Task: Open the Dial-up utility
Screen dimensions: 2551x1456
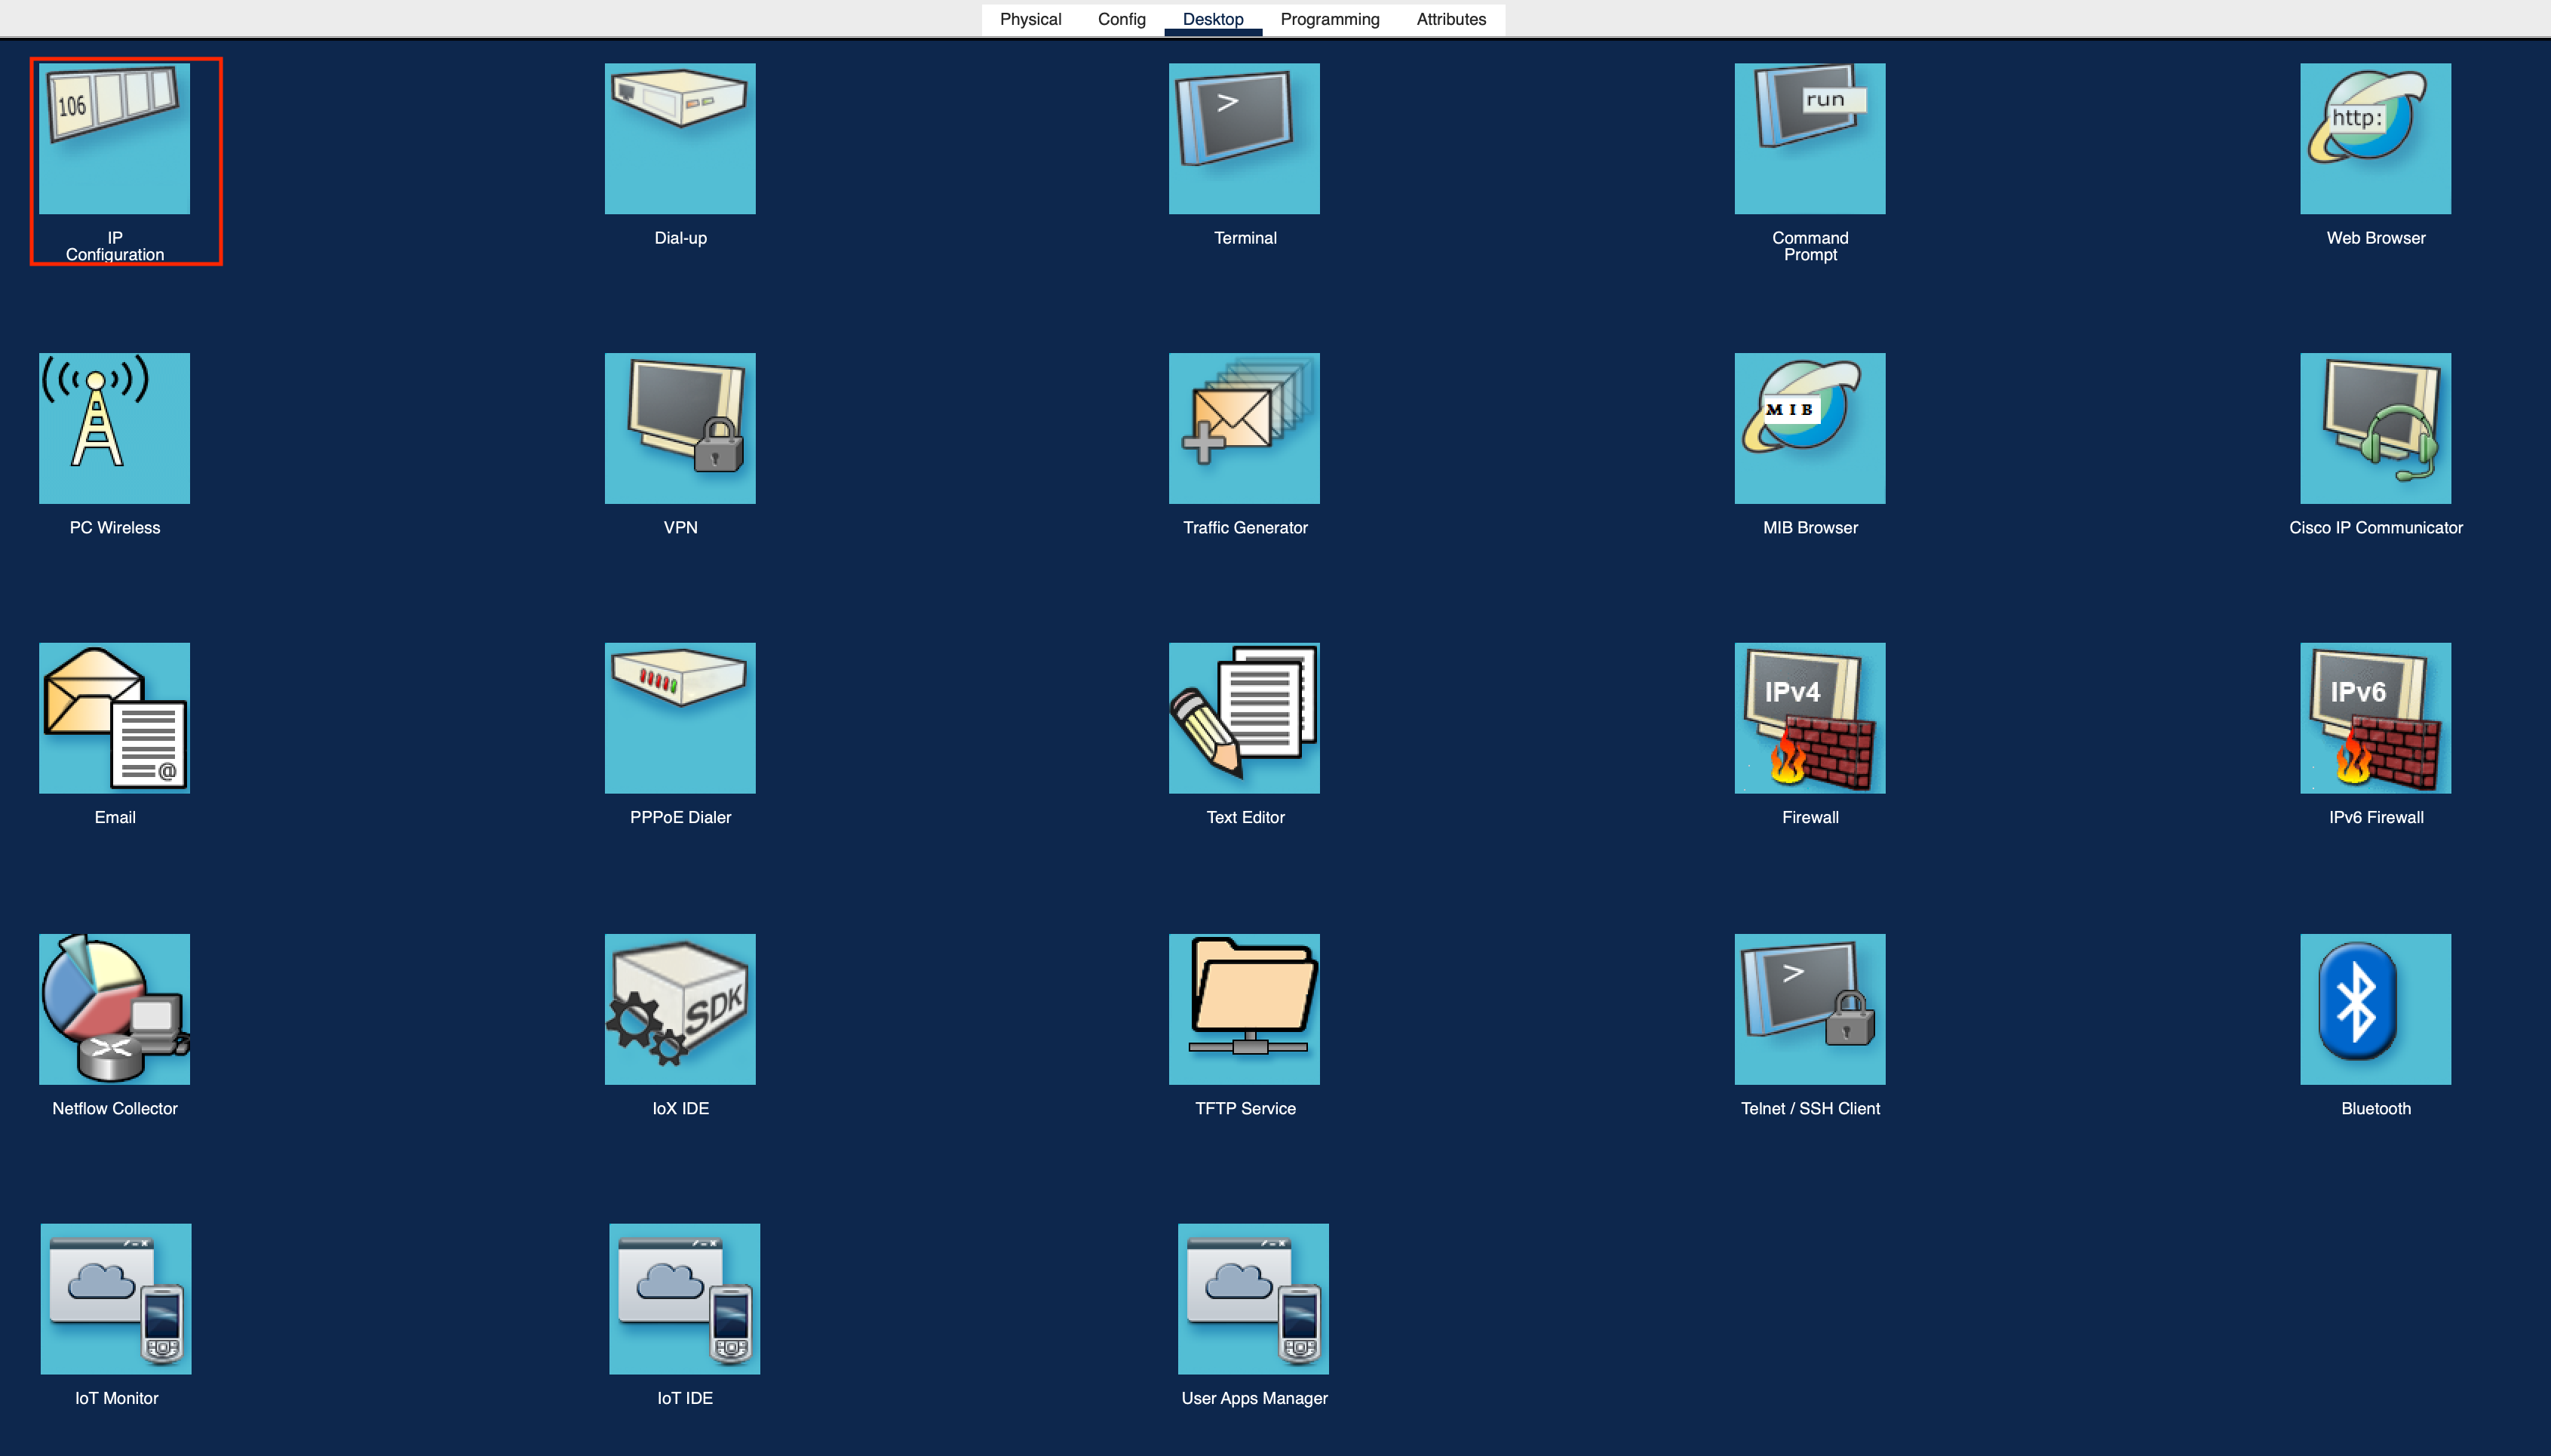Action: (x=680, y=138)
